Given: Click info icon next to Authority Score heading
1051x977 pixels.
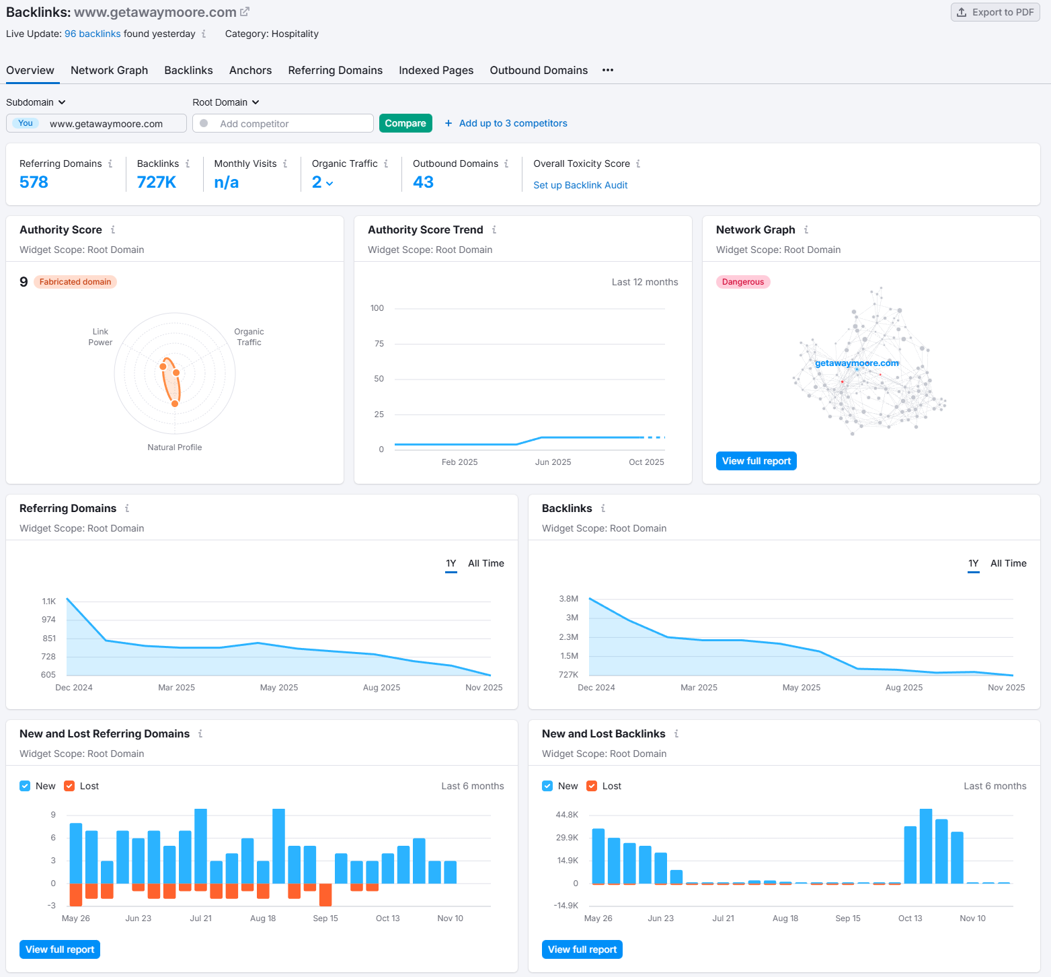Looking at the screenshot, I should pos(113,229).
